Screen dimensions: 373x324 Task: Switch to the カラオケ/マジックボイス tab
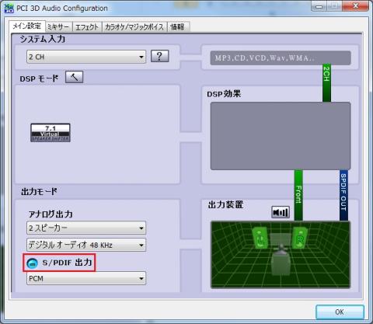coord(134,27)
